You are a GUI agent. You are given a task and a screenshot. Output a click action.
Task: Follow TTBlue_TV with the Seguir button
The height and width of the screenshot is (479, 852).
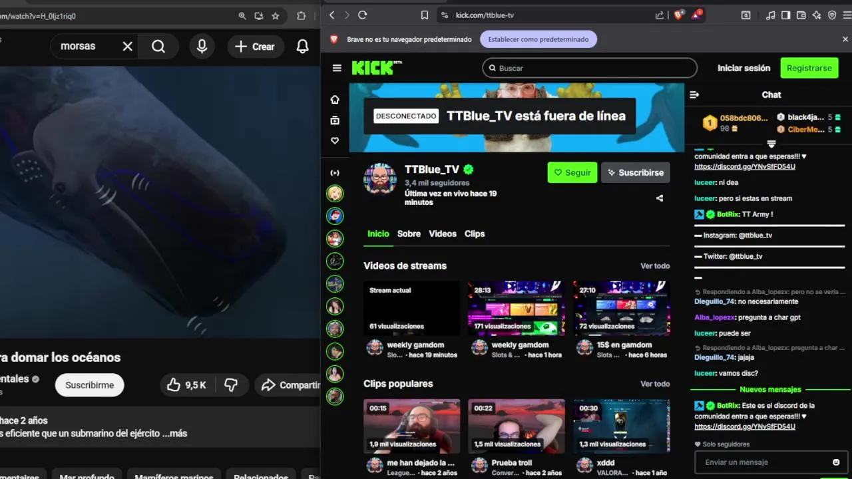click(572, 172)
